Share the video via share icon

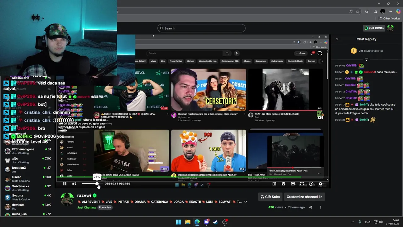311,207
